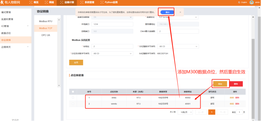Click the admin user avatar
Viewport: 261px width, 121px height.
252,2
